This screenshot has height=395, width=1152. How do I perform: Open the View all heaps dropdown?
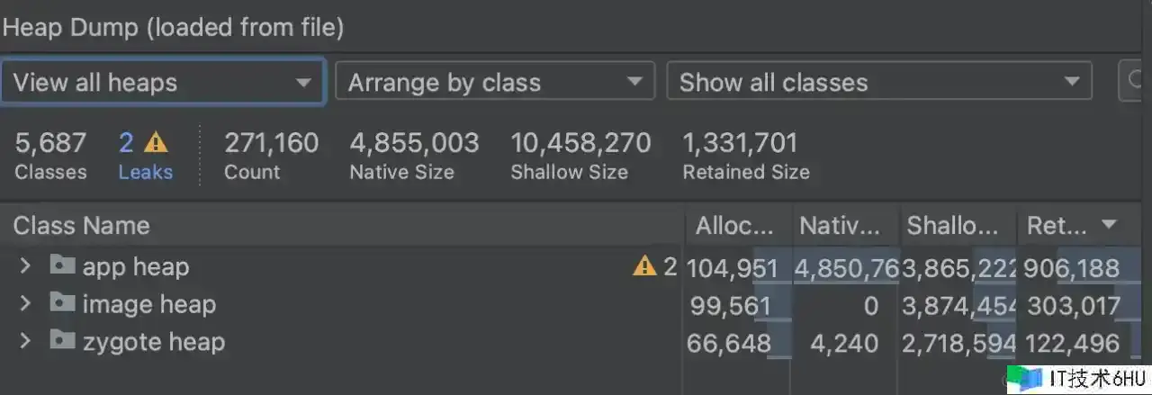pyautogui.click(x=162, y=83)
